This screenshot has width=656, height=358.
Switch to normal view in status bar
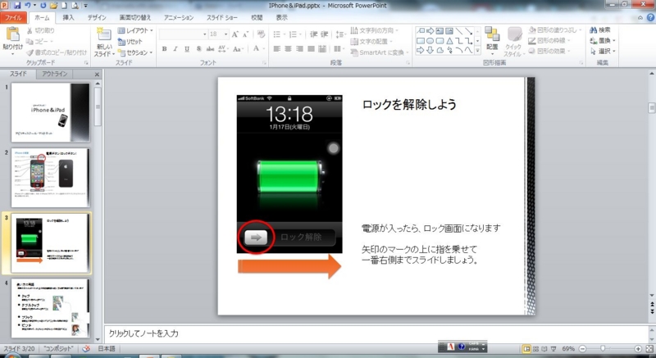(526, 348)
